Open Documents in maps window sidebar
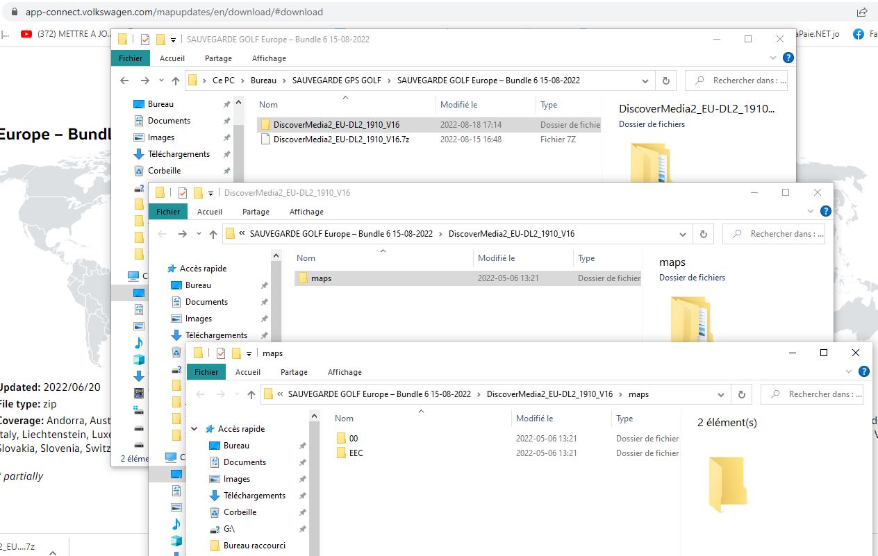Screen dimensions: 878x556 click(x=245, y=462)
